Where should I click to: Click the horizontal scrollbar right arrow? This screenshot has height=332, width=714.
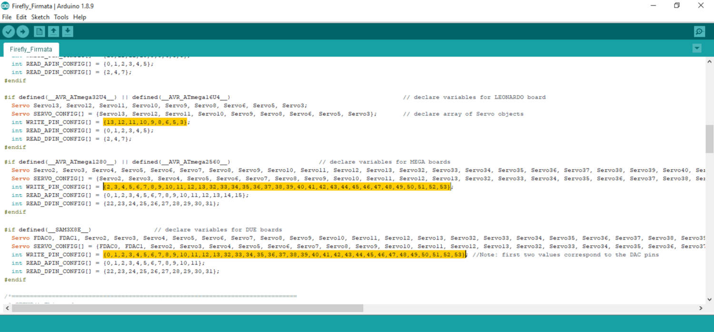click(701, 308)
